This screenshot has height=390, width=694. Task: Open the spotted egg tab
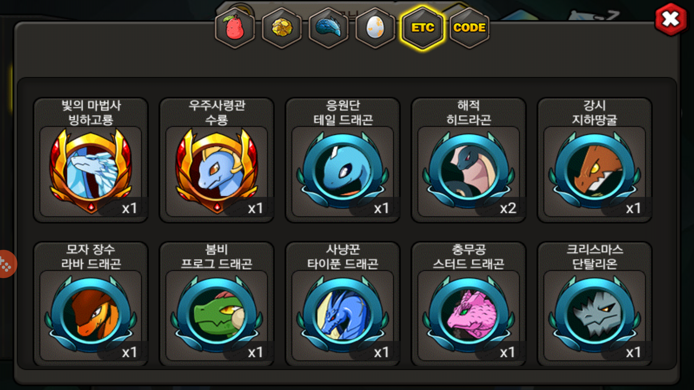(376, 28)
